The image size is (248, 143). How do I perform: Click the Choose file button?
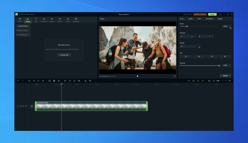point(64,55)
